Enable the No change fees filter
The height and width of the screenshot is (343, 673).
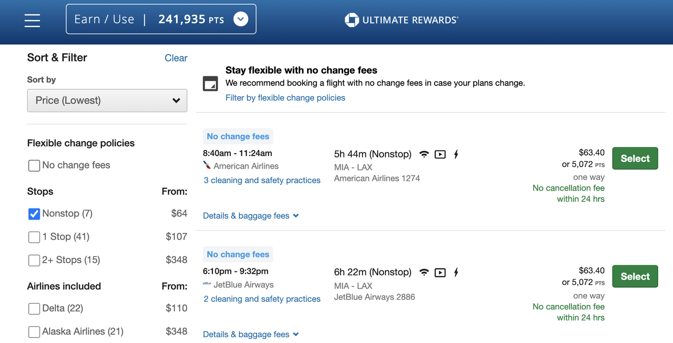point(34,165)
